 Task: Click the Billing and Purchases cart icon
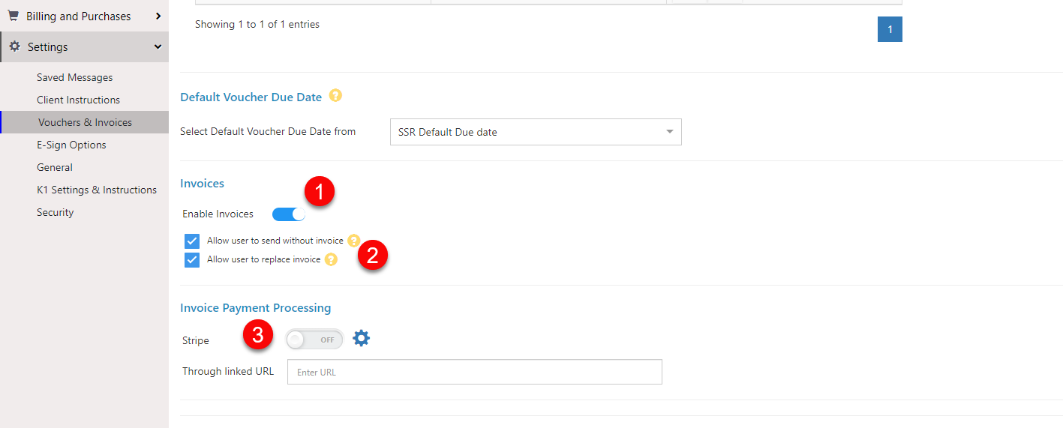(13, 16)
